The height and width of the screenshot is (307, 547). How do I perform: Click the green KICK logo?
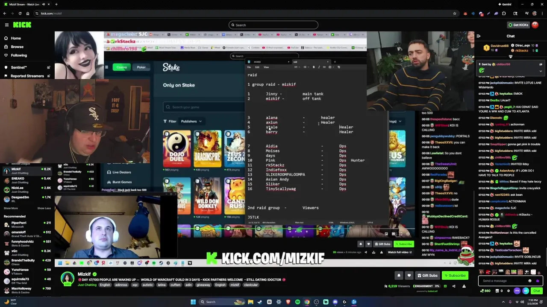tap(22, 25)
